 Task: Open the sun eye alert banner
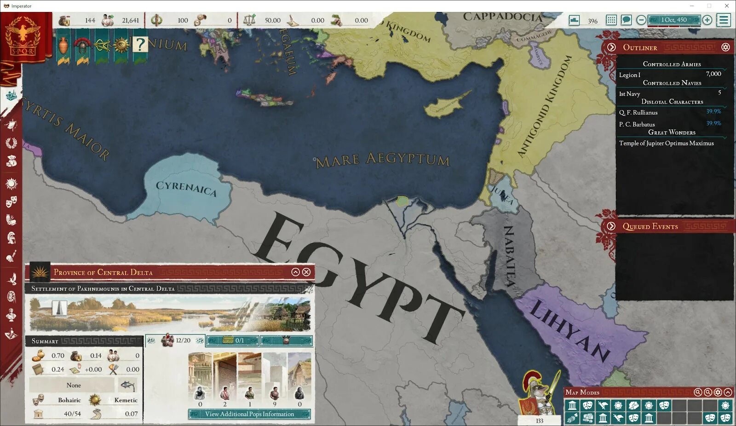[121, 46]
